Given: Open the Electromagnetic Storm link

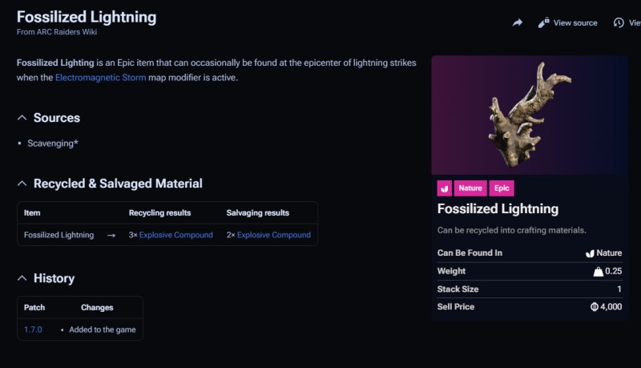Looking at the screenshot, I should pos(100,78).
